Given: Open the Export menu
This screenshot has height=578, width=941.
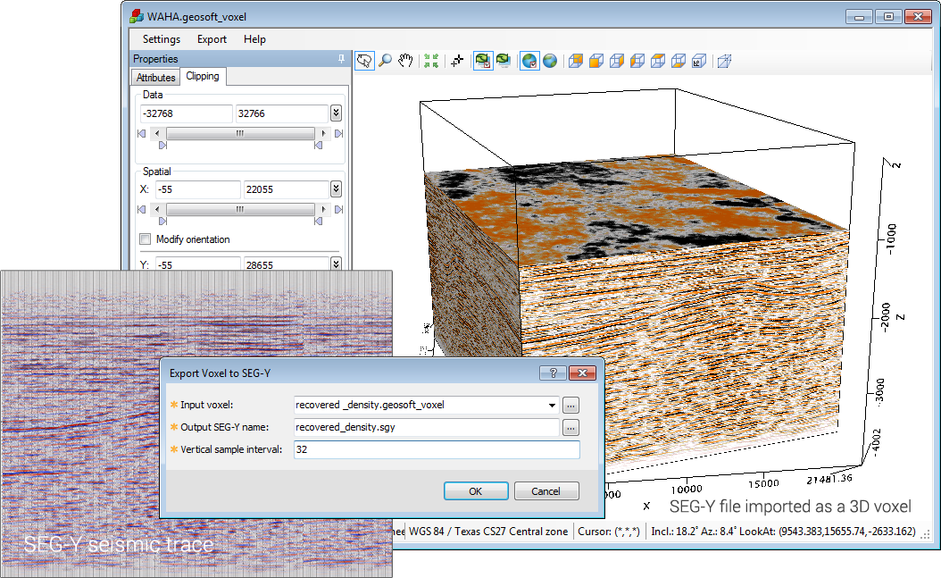Looking at the screenshot, I should (212, 39).
